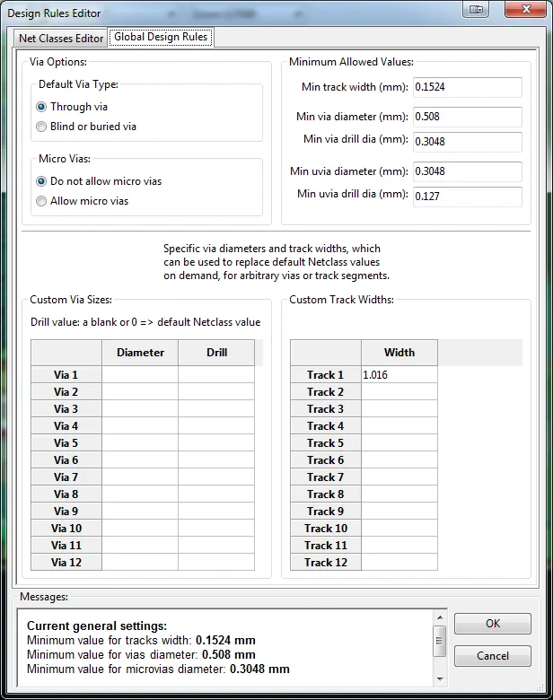Switch to the Net Classes Editor tab
Screen dimensions: 553x700
click(x=61, y=39)
